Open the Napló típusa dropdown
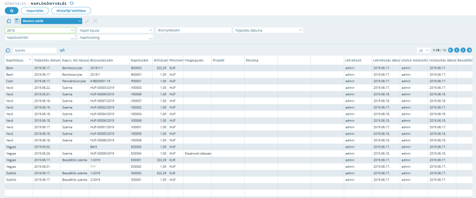Screen dimensions: 476x198 click(115, 30)
